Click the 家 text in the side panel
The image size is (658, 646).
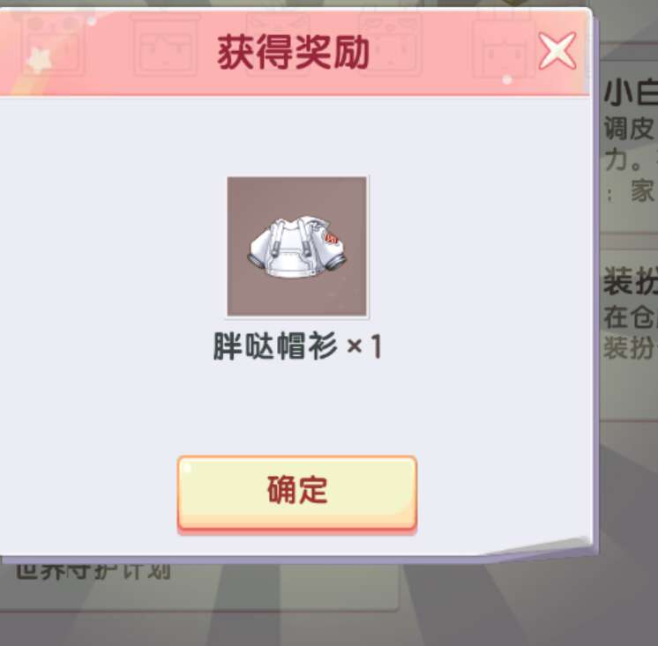click(643, 190)
